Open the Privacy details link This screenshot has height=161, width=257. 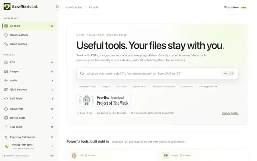tap(230, 113)
